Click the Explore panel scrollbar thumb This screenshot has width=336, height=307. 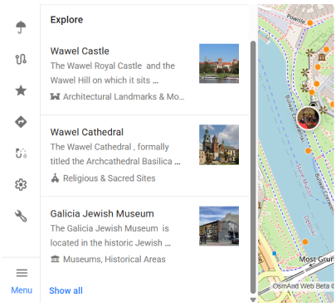tap(253, 168)
